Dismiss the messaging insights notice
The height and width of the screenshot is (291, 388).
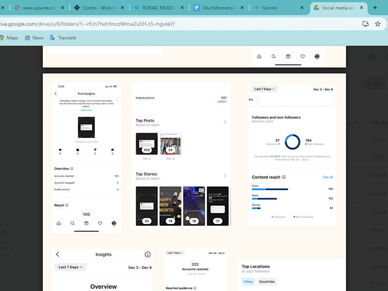pos(117,100)
